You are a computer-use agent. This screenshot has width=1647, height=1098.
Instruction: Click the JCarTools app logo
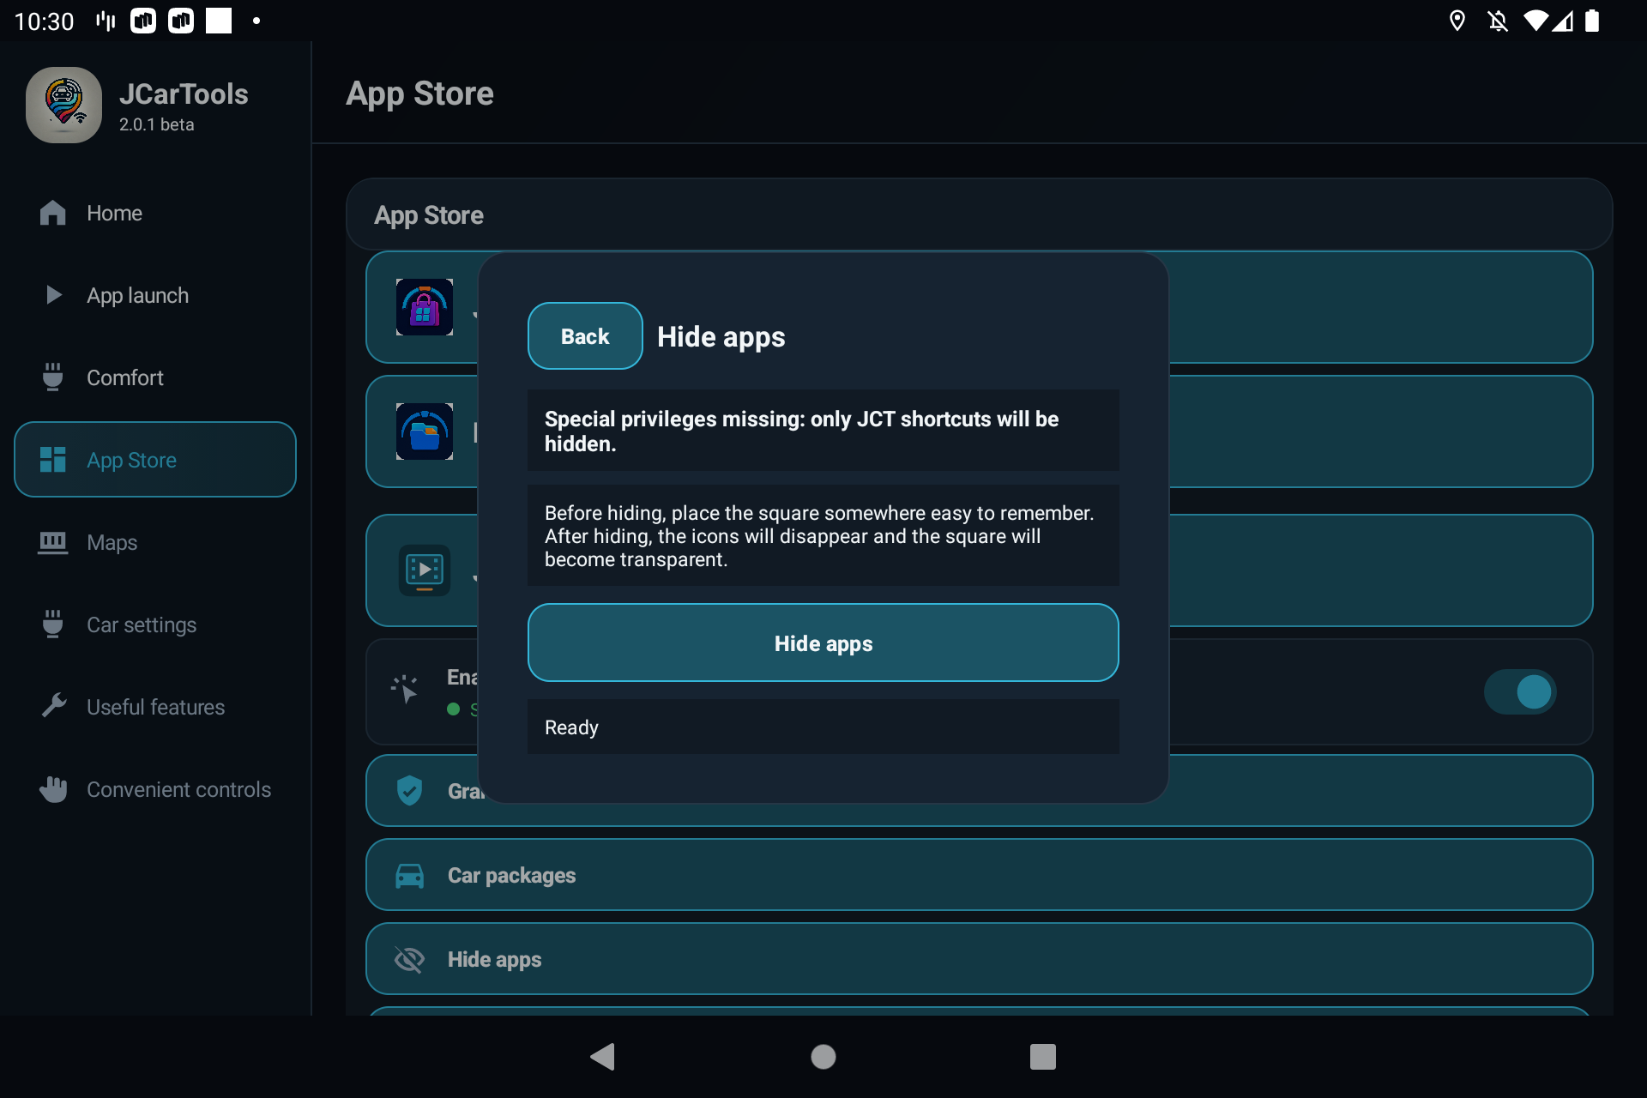pos(63,105)
